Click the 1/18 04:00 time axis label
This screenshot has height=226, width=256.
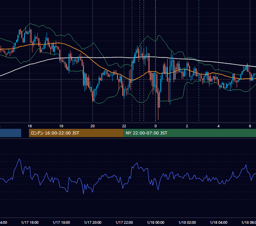(x=218, y=222)
